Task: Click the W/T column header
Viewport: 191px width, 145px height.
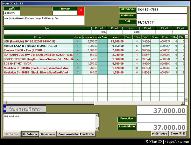Action: click(x=146, y=37)
